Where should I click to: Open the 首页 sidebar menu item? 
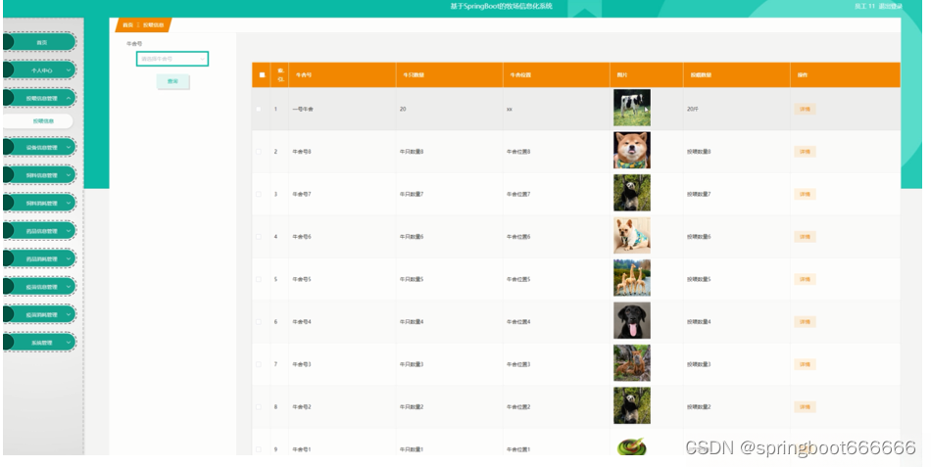pyautogui.click(x=40, y=42)
